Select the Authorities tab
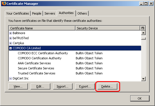The height and width of the screenshot is (106, 155). pos(66,13)
